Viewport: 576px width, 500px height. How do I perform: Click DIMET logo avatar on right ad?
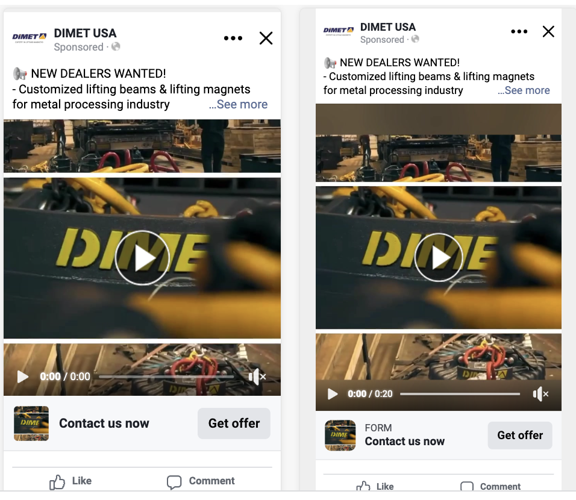click(339, 31)
